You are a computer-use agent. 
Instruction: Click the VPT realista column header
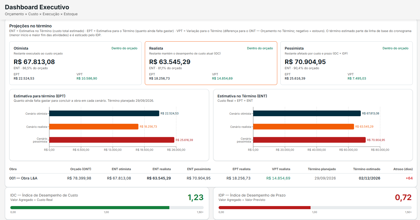281,169
